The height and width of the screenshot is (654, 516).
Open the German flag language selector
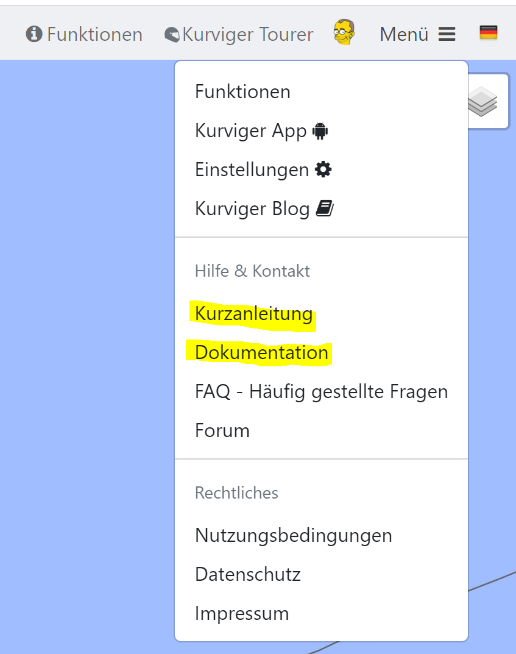tap(489, 33)
